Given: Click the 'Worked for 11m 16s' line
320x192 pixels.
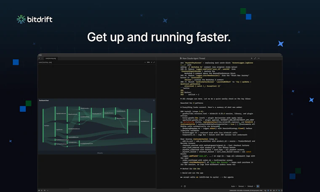Looking at the screenshot, I should [x=190, y=169].
